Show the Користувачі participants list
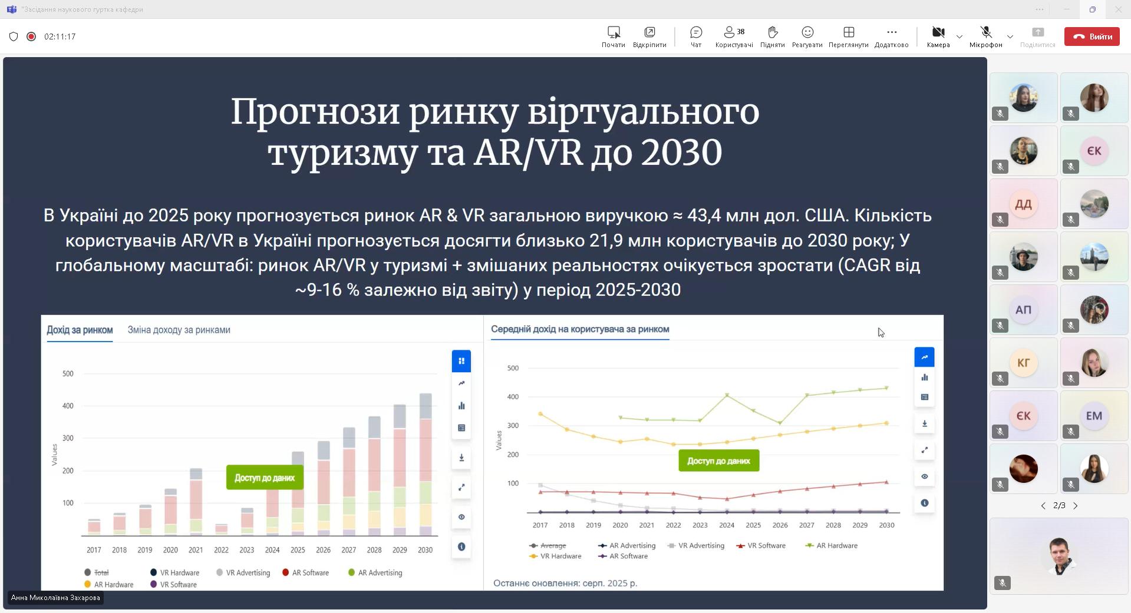1131x613 pixels. tap(734, 37)
